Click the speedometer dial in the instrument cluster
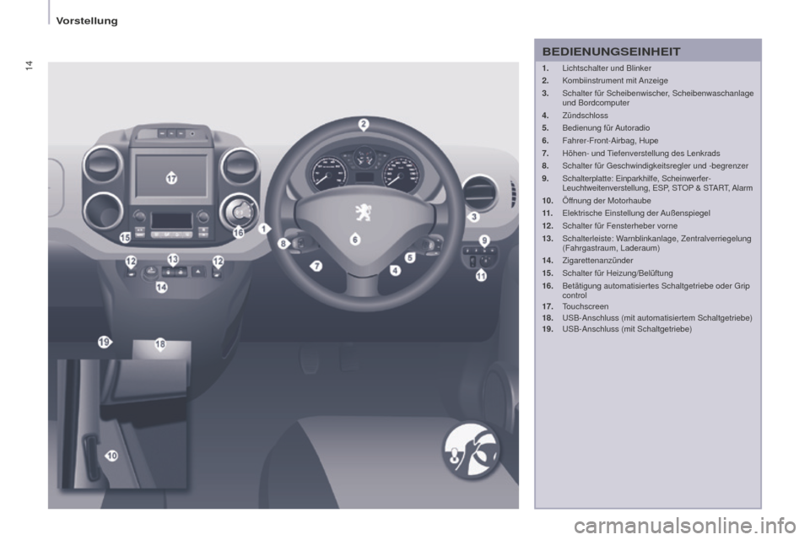This screenshot has width=810, height=540. (400, 173)
